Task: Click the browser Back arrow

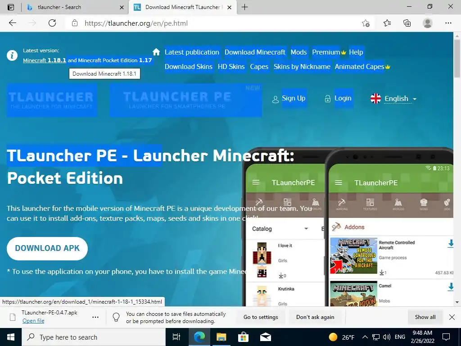Action: [12, 23]
